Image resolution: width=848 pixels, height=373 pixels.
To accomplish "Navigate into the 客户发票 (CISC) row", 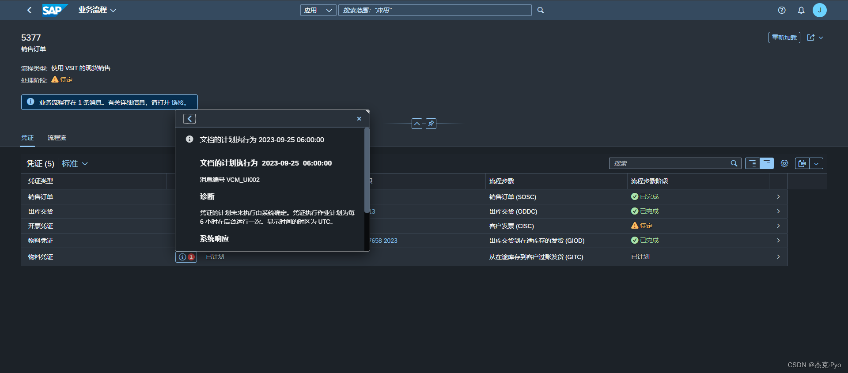I will click(x=778, y=226).
